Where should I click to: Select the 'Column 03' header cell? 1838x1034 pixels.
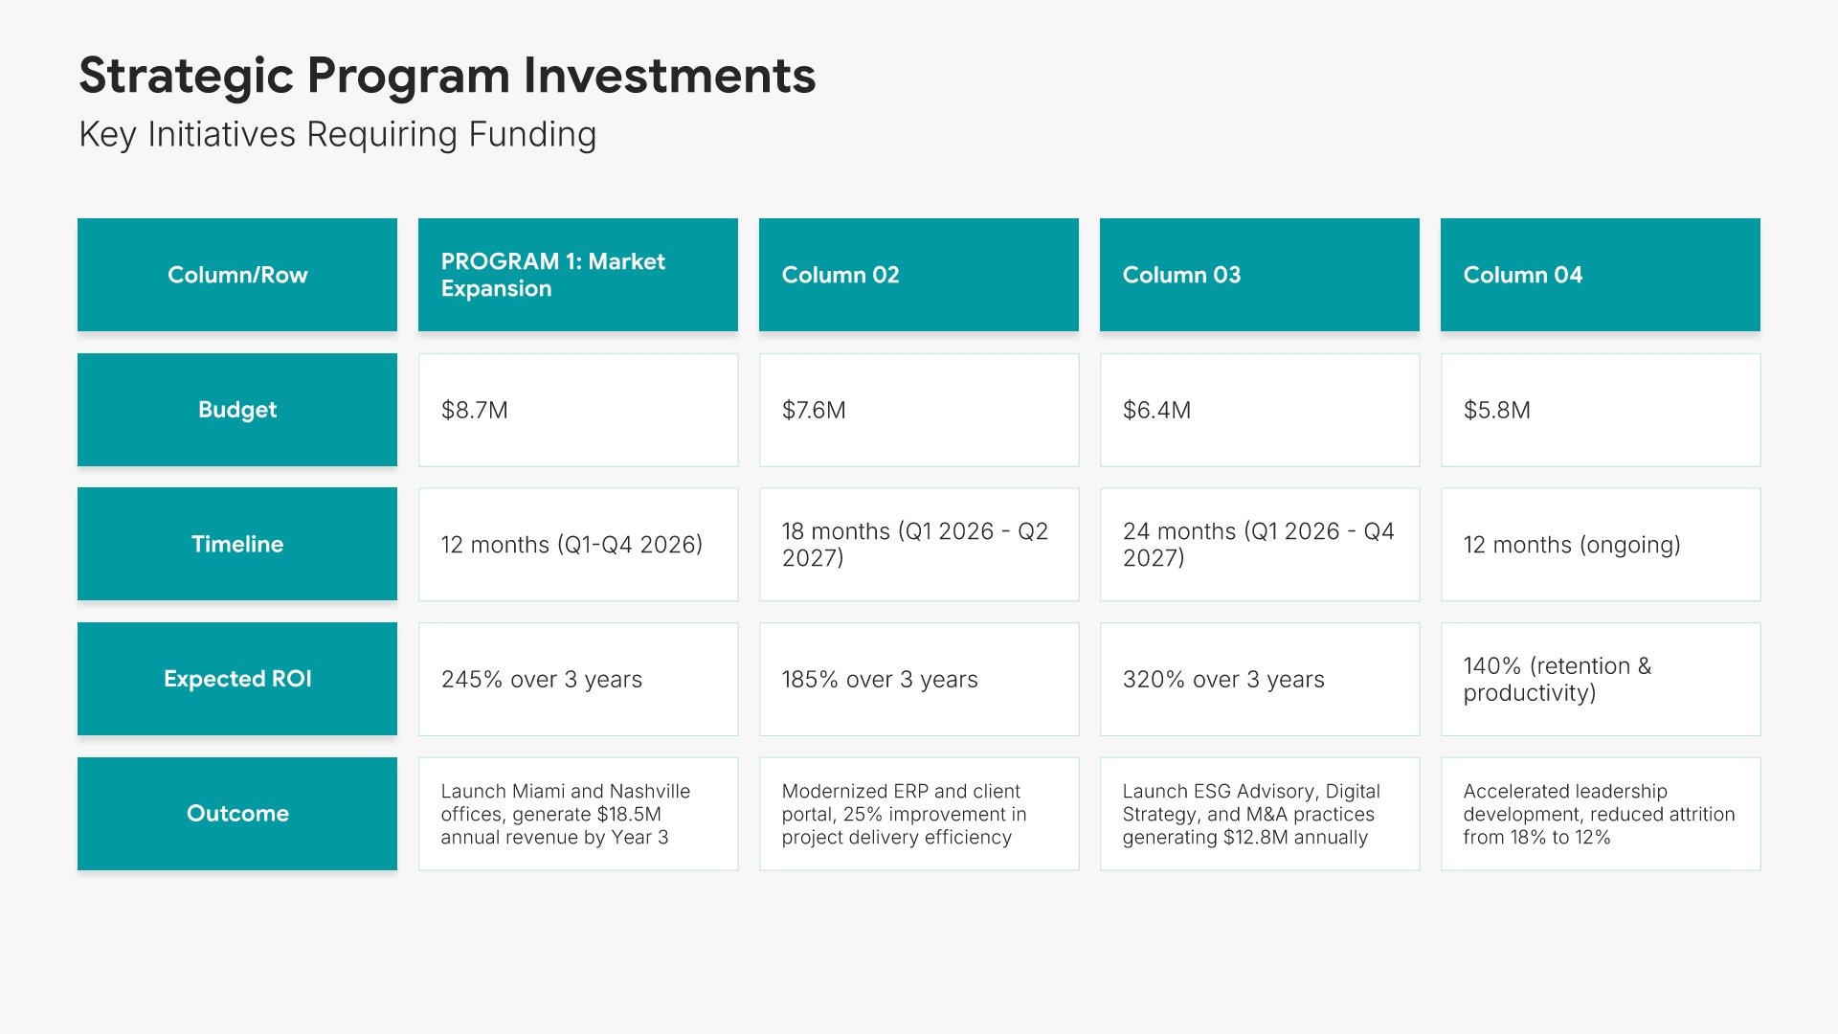[x=1259, y=275]
